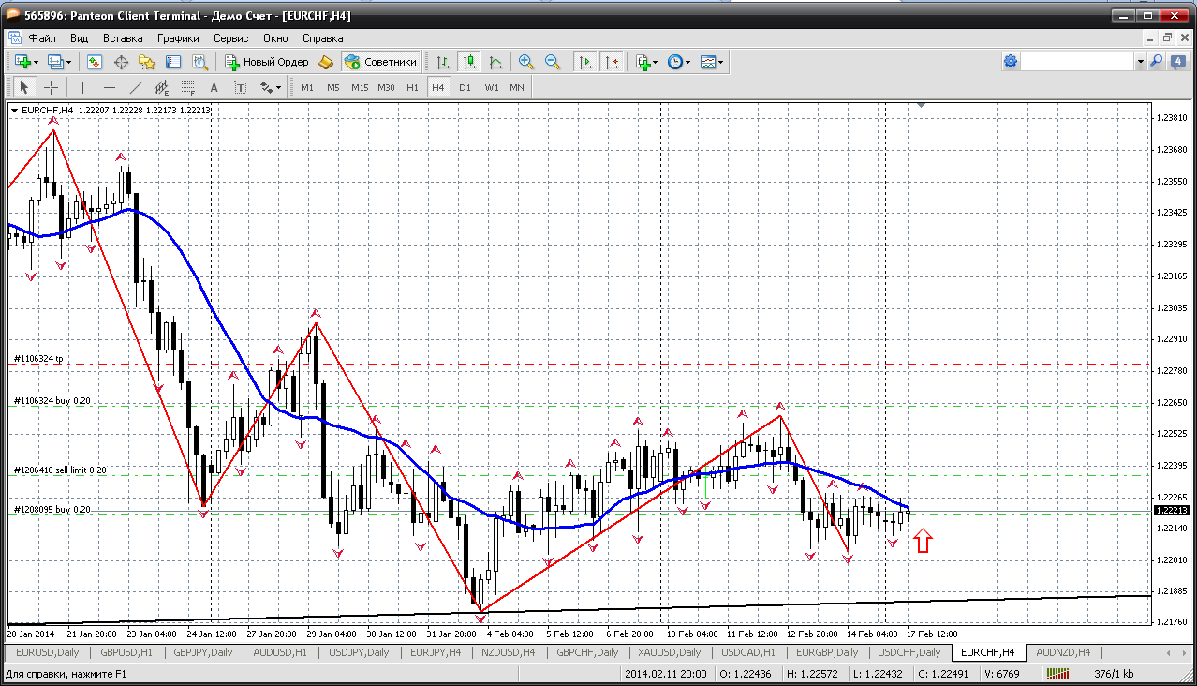Select the text label tool
This screenshot has width=1197, height=686.
[214, 87]
